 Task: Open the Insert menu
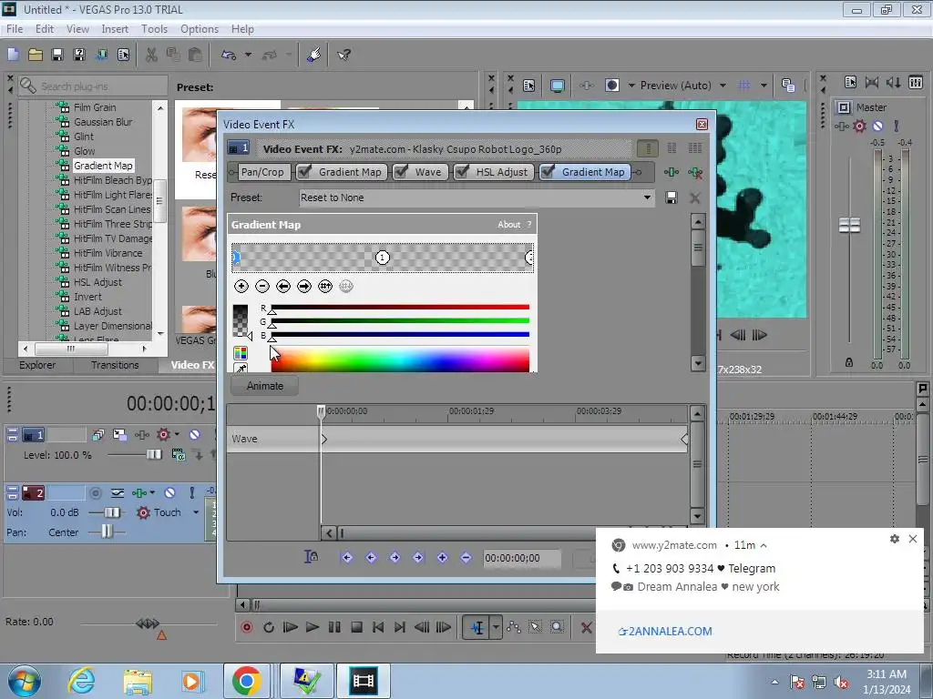click(114, 28)
